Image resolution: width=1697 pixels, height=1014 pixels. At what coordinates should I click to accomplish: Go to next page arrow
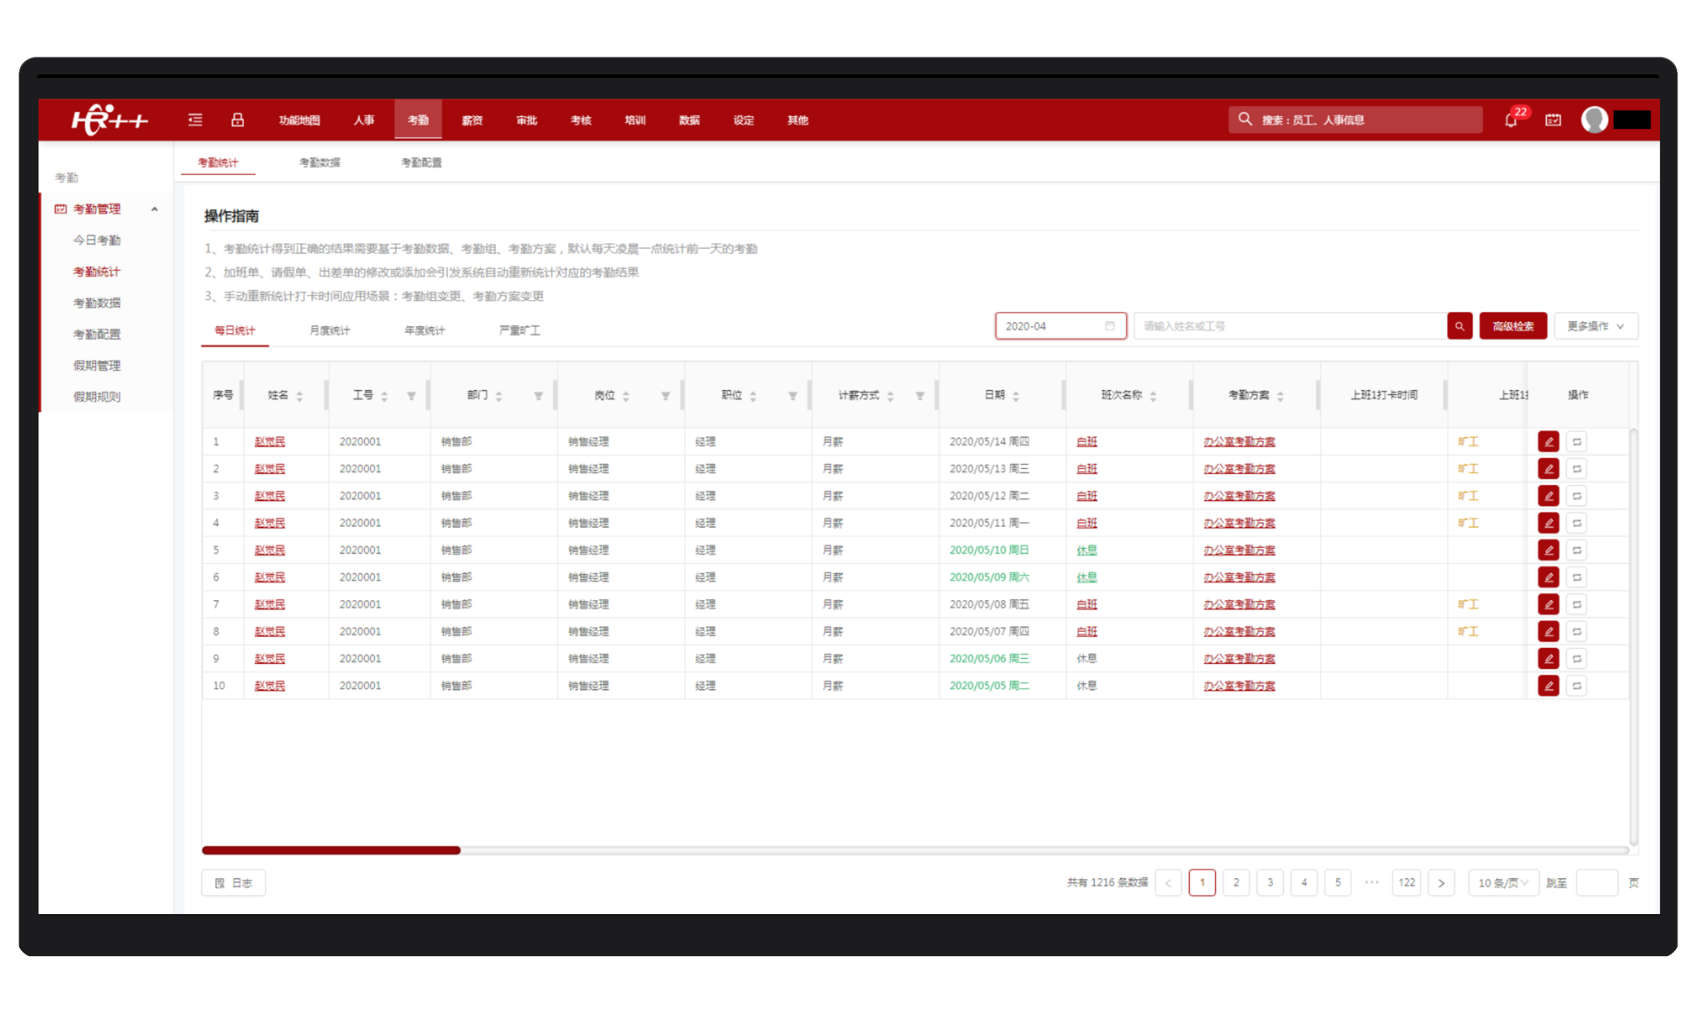[x=1441, y=884]
